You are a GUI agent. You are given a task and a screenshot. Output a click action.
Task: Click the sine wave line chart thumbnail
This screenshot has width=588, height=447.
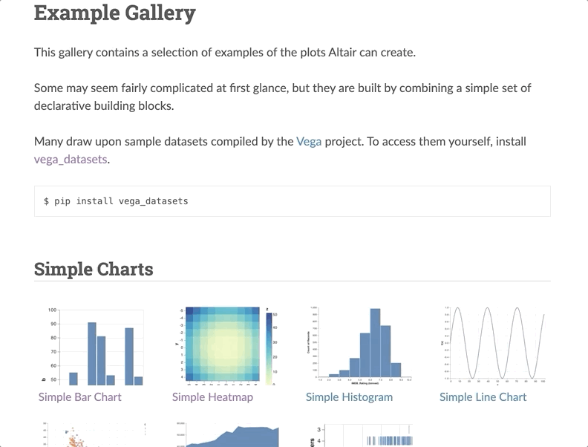(493, 346)
